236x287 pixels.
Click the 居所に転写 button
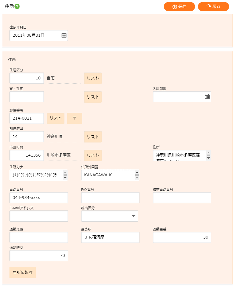[x=23, y=272]
